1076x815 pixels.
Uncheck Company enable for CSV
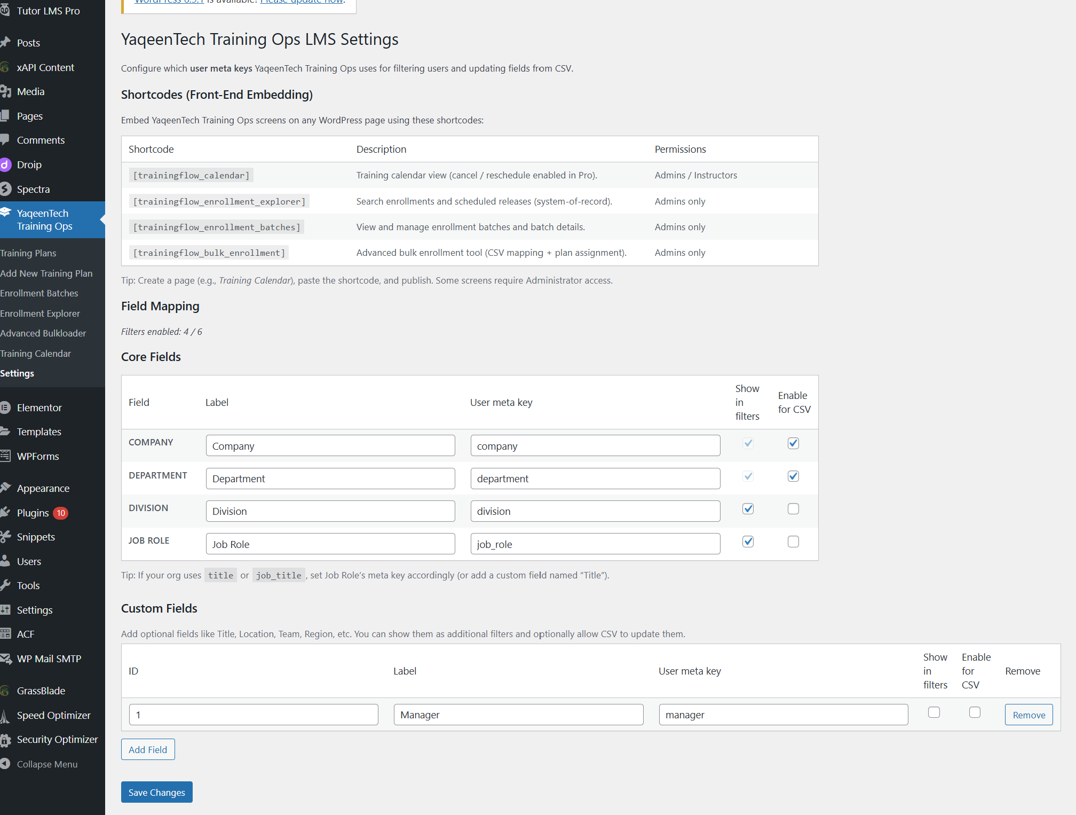pos(793,443)
